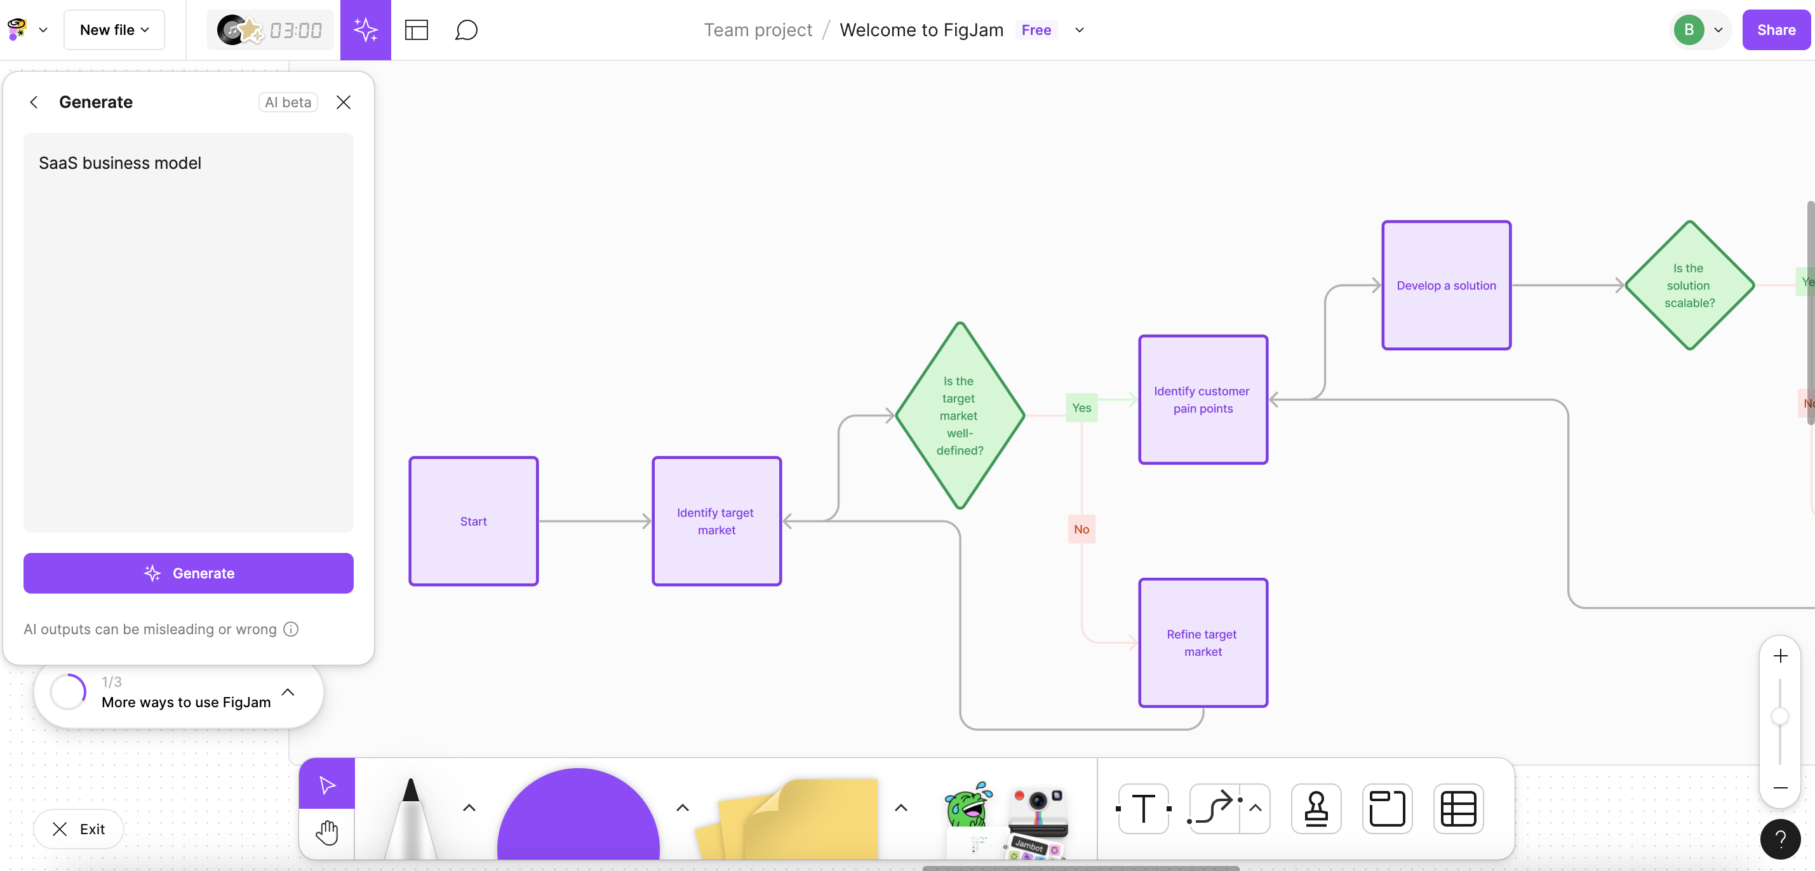Activate the Select cursor tool
This screenshot has width=1815, height=871.
click(x=326, y=785)
